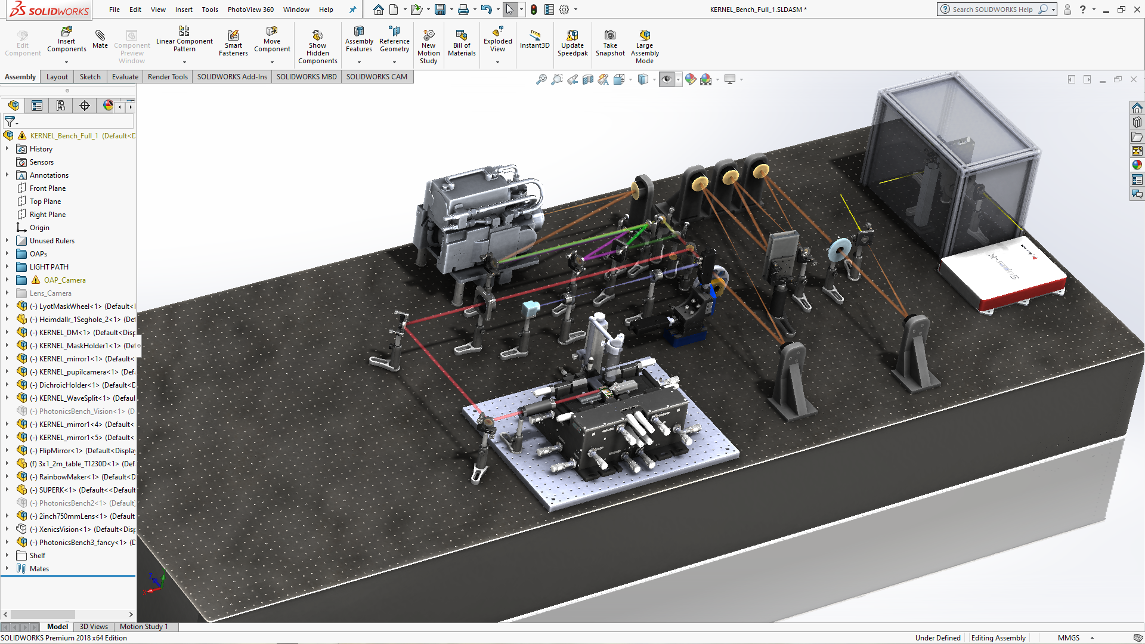Open Smart Fasteners tool

click(233, 43)
